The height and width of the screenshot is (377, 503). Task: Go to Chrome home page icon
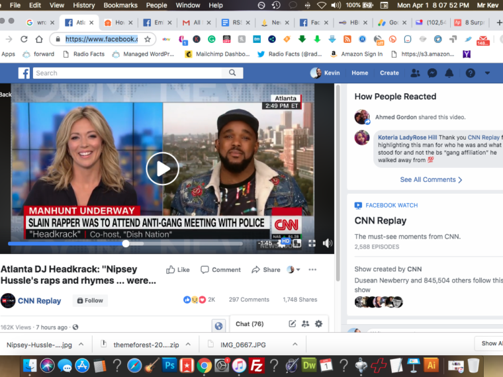tap(39, 39)
